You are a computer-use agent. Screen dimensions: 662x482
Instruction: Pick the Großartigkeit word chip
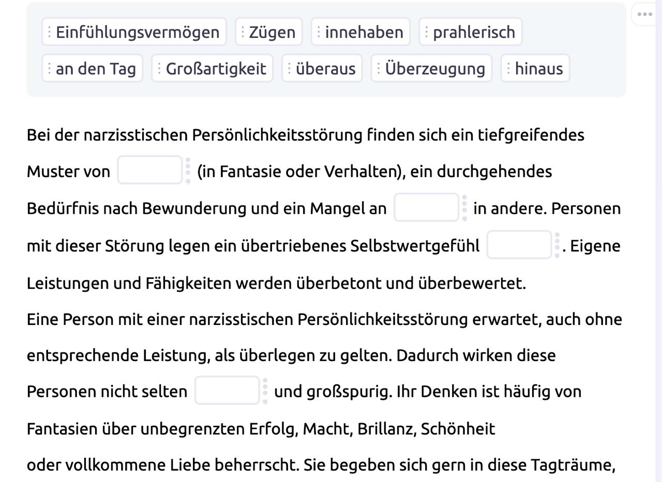[213, 68]
